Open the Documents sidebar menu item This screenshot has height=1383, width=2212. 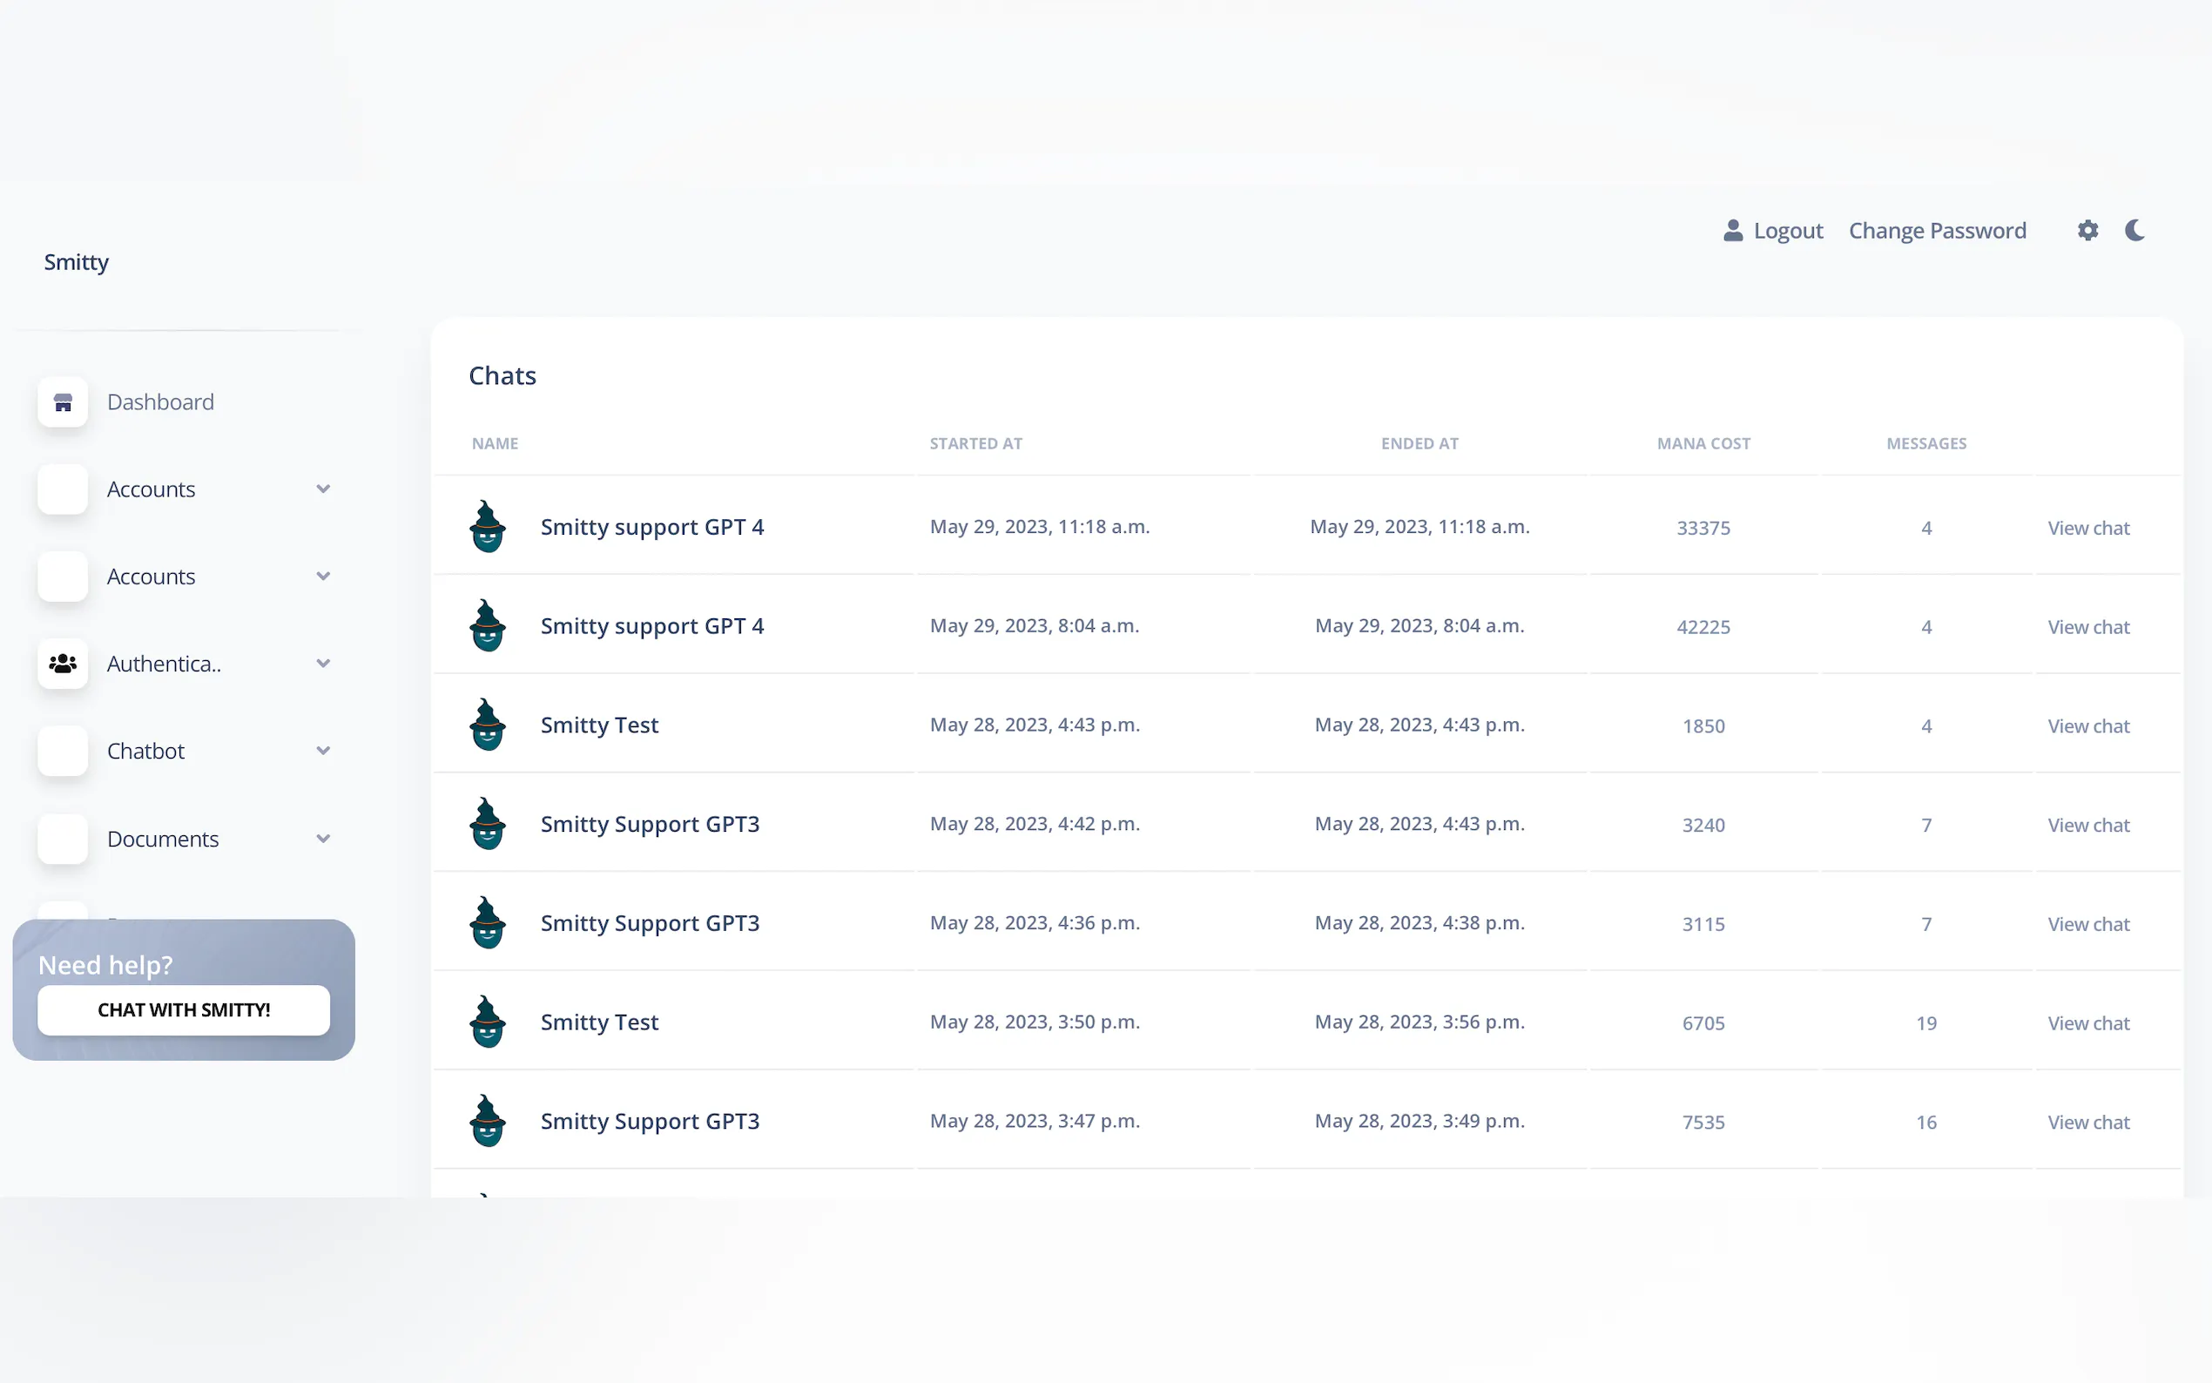click(163, 839)
